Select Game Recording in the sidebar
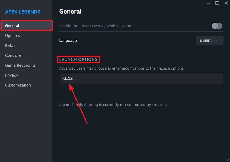230x162 pixels. click(x=20, y=65)
